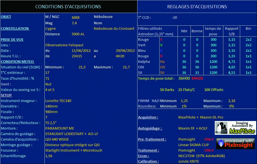Select sampling value 1,56

tap(49, 156)
